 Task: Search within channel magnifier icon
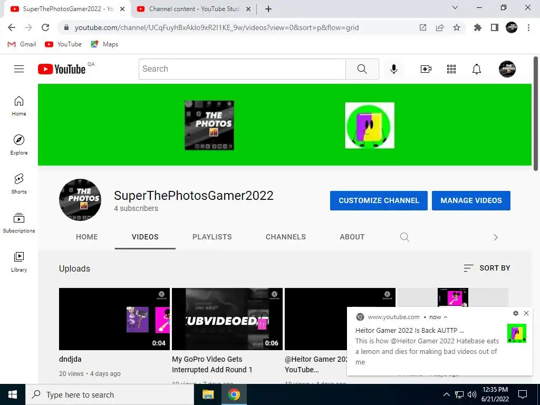[404, 237]
